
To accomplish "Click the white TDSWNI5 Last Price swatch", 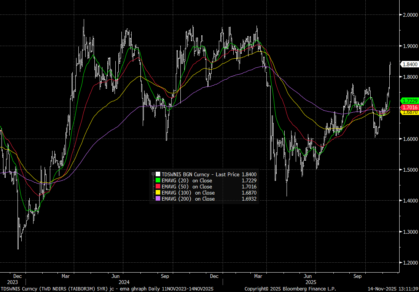I will (x=158, y=174).
